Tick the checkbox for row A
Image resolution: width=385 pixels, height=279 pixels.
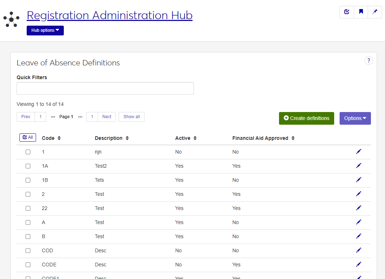[28, 222]
